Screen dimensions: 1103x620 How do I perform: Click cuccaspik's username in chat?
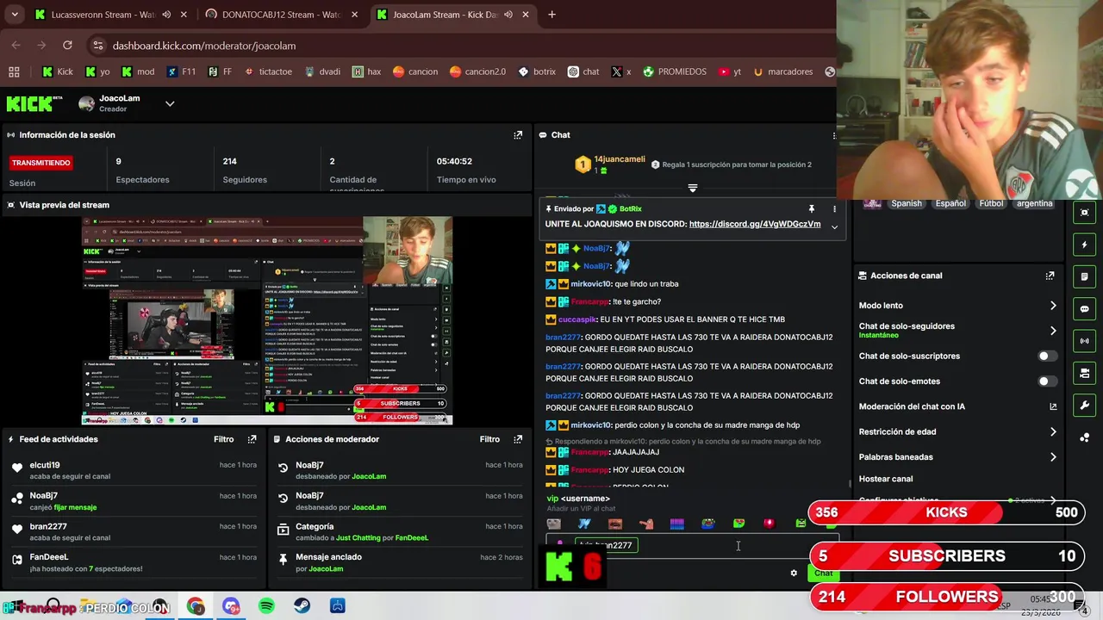point(577,319)
